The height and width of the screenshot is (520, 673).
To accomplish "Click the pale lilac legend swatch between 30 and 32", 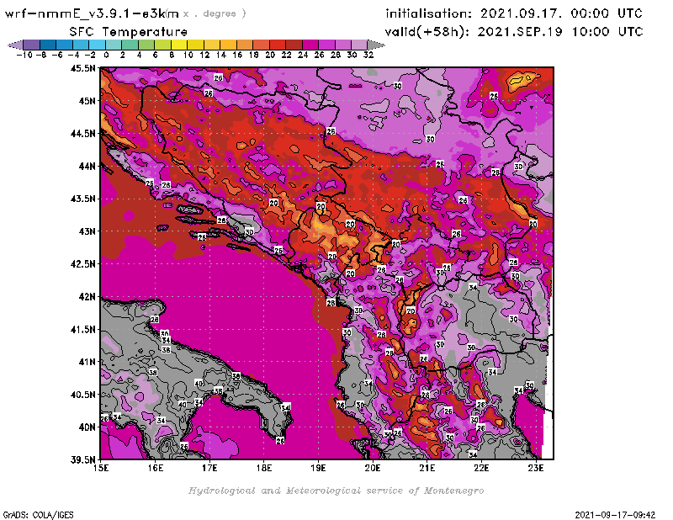I will coord(359,45).
